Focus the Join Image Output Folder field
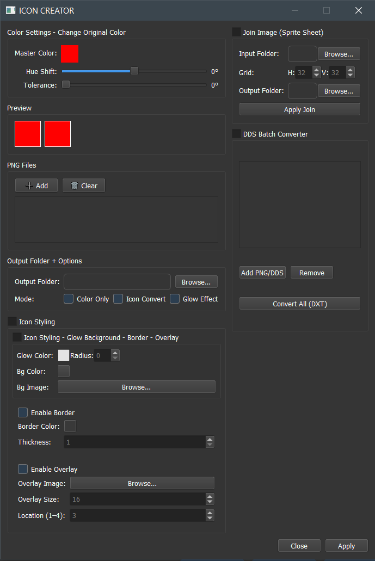The image size is (375, 561). [303, 91]
